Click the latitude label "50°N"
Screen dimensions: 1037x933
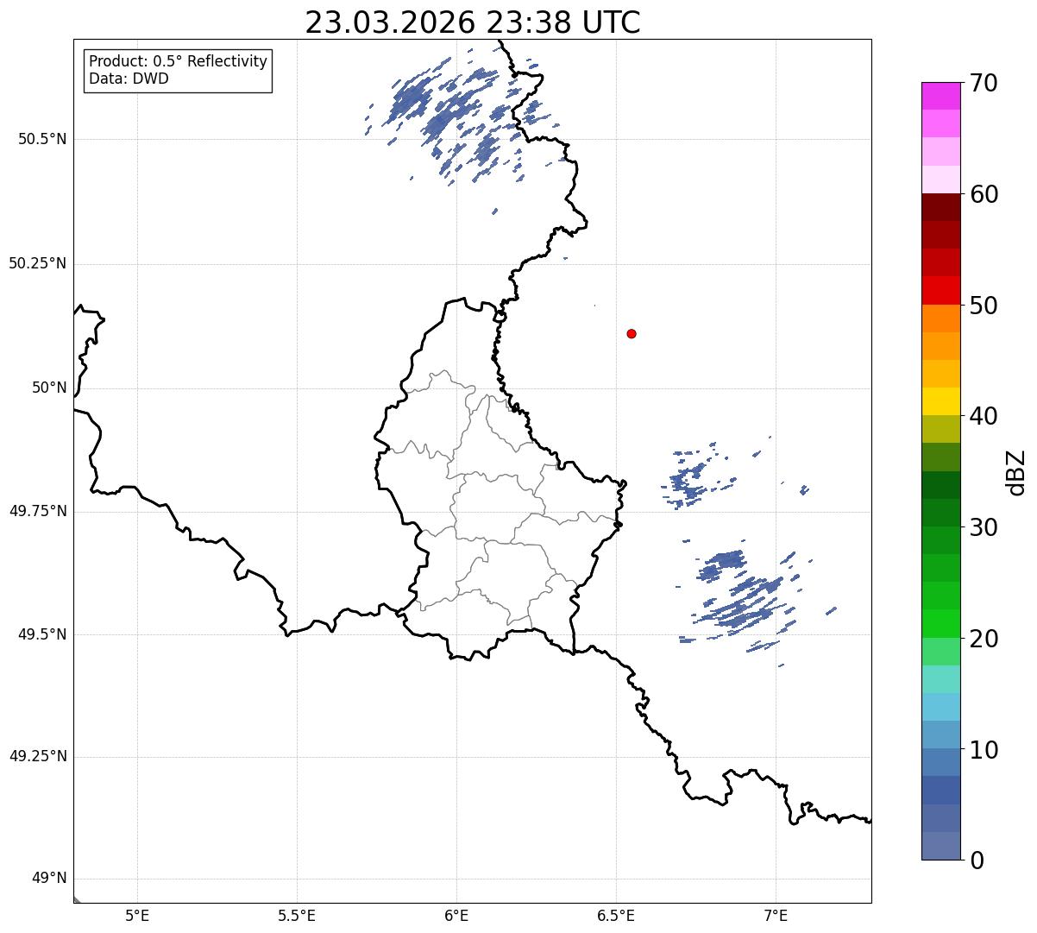coord(49,388)
